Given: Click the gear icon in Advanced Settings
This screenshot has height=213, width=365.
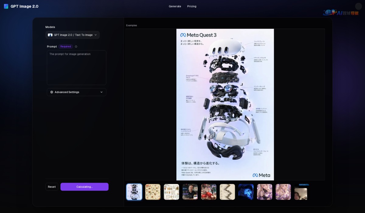Looking at the screenshot, I should [x=52, y=92].
